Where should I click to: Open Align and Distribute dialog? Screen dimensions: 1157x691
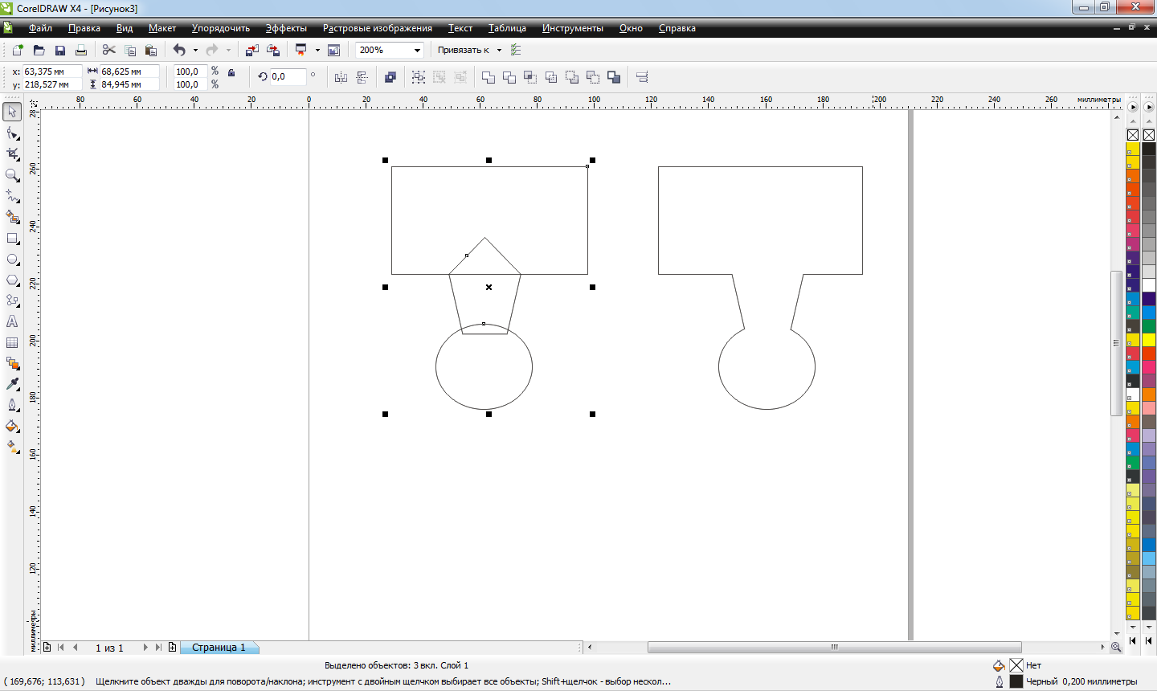[642, 77]
